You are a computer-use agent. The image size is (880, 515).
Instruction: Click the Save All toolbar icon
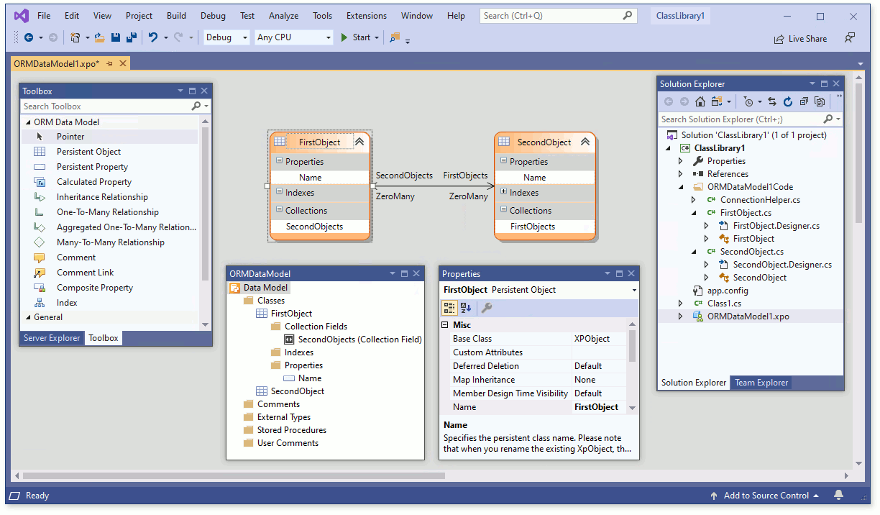[131, 37]
